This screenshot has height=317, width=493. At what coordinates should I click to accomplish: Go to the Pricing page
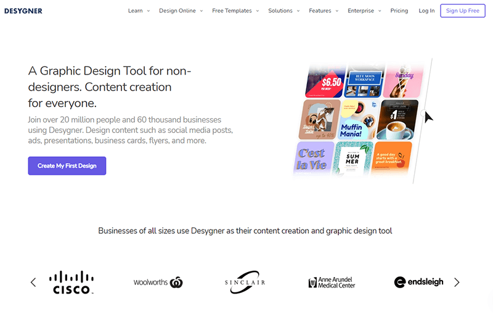tap(399, 10)
